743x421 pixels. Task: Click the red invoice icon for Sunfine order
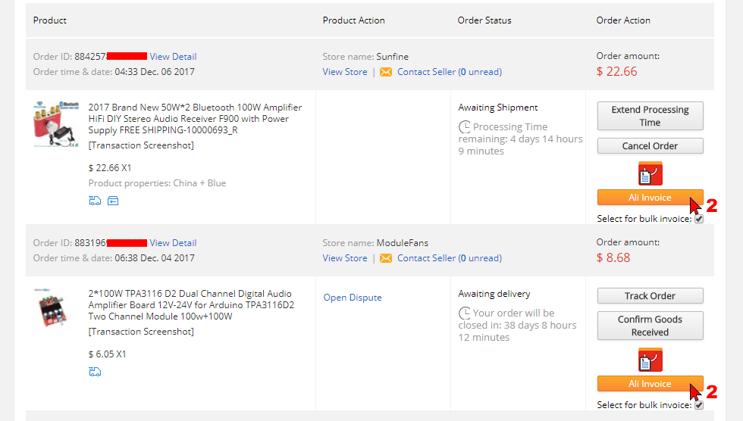651,173
